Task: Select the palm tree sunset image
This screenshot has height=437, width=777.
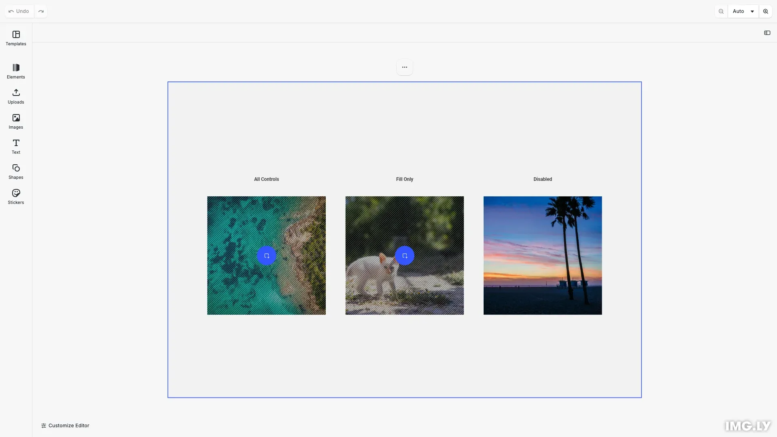Action: [x=542, y=256]
